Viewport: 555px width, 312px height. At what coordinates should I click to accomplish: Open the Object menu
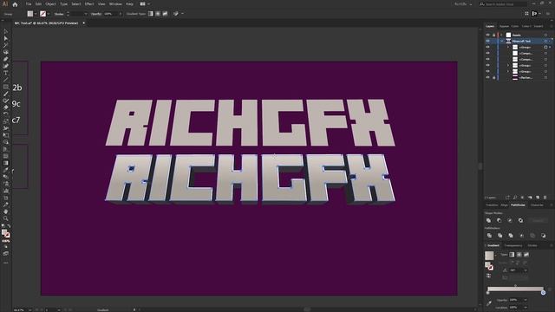click(x=50, y=3)
